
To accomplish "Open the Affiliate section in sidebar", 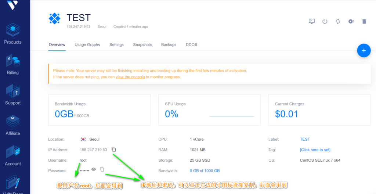I will 13,125.
